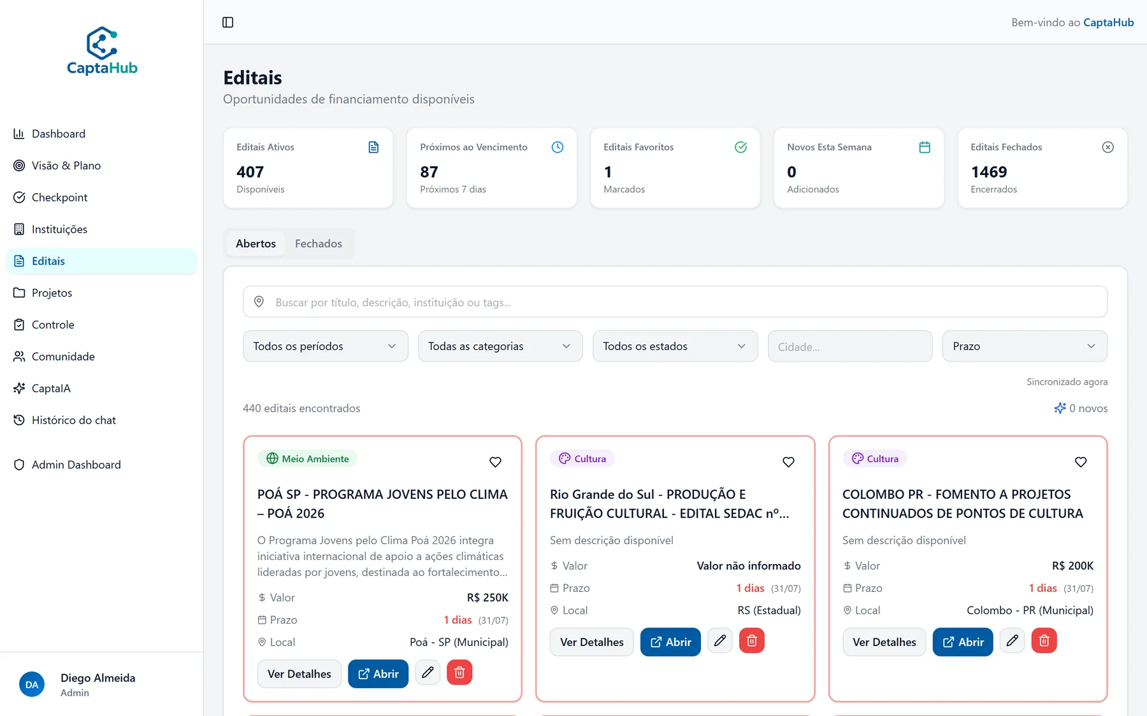Click Abrir on Rio Grande do Sul edital
The image size is (1147, 716).
point(670,642)
